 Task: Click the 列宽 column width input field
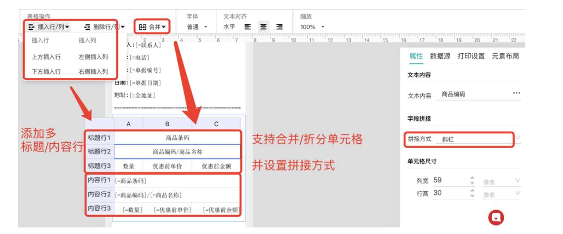click(x=449, y=180)
